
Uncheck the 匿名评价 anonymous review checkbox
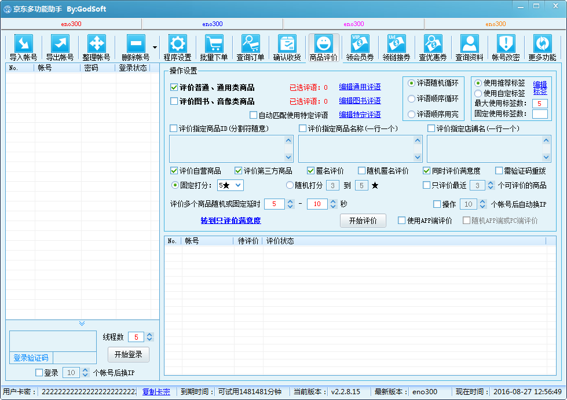pos(311,171)
